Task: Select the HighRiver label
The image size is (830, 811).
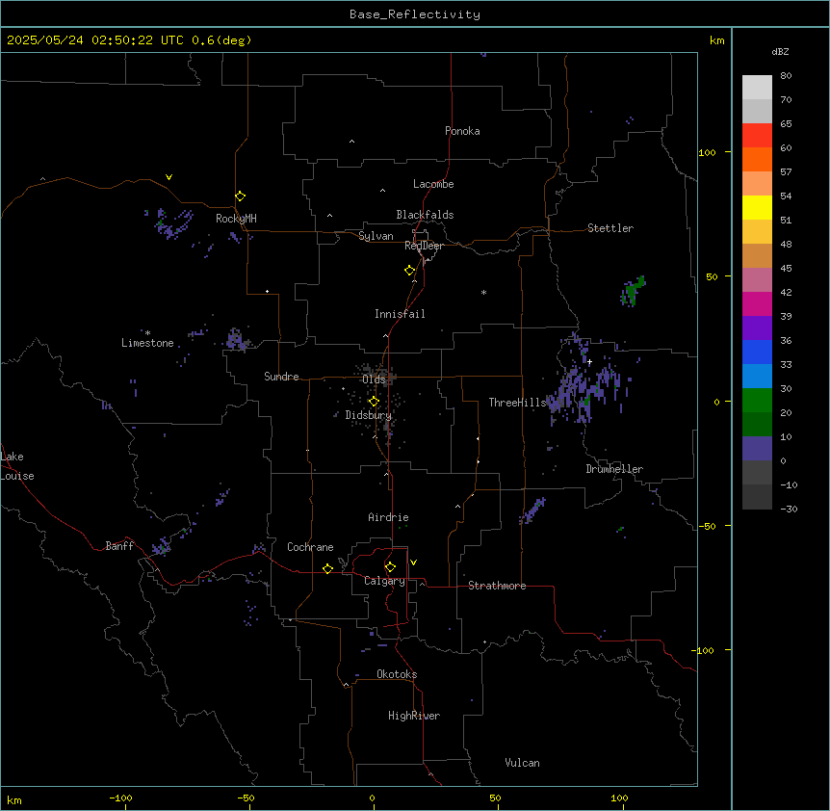Action: [x=414, y=716]
